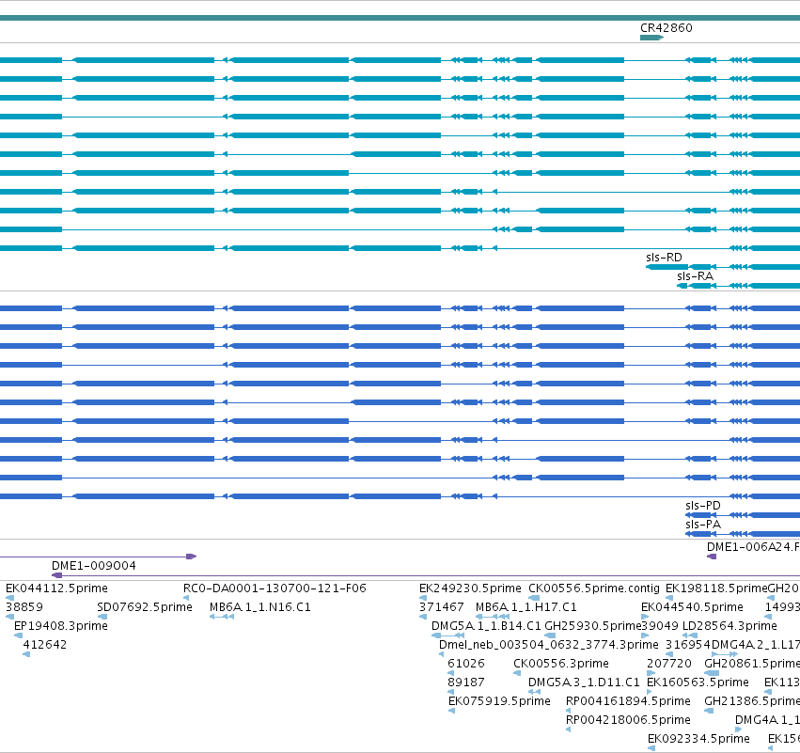
Task: Click the DMG5A.1_1.B14.C1 feature label
Action: 486,626
